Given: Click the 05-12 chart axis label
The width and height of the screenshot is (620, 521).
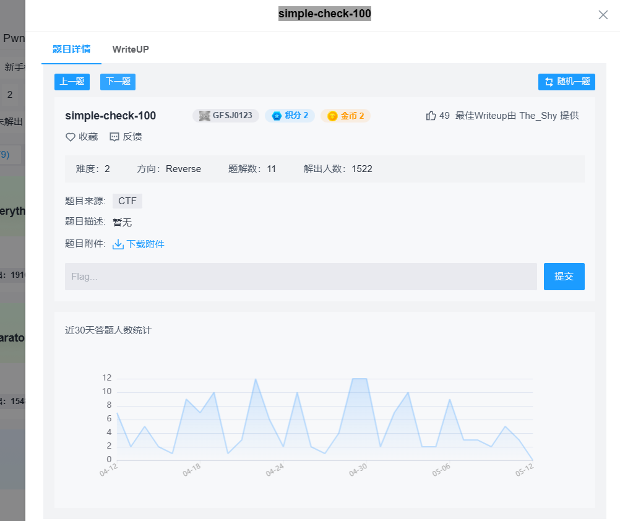Looking at the screenshot, I should click(x=524, y=470).
